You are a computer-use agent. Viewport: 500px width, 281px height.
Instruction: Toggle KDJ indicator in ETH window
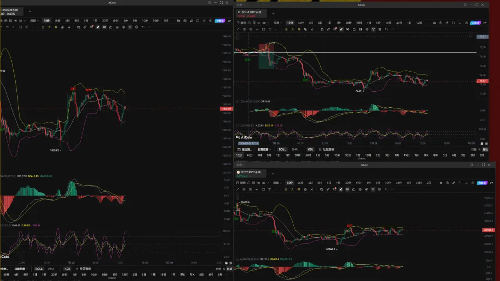pyautogui.click(x=67, y=269)
